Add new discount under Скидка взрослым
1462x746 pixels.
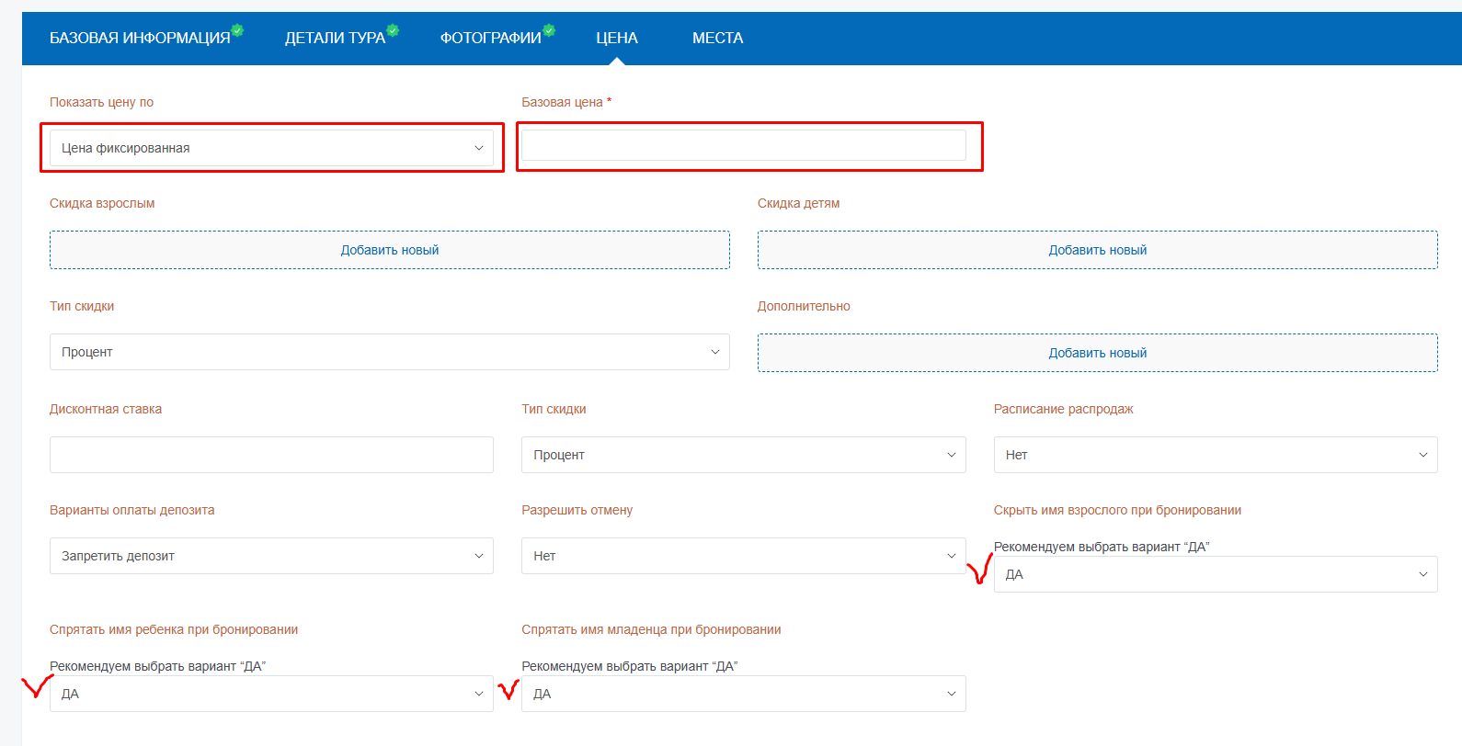tap(390, 250)
